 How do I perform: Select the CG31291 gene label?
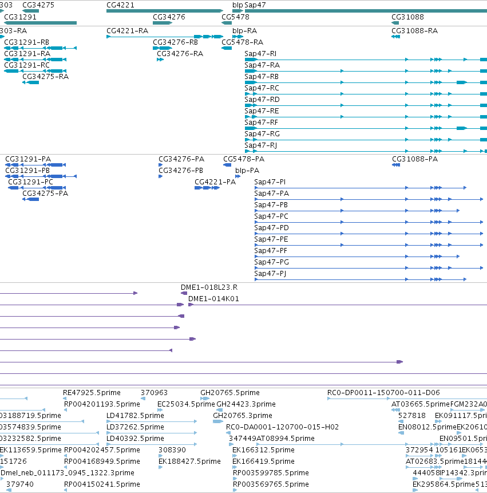20,17
